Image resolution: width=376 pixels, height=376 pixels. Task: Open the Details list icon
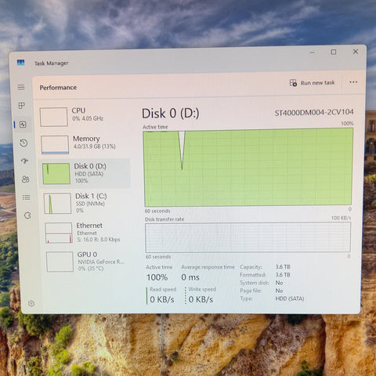coord(27,197)
